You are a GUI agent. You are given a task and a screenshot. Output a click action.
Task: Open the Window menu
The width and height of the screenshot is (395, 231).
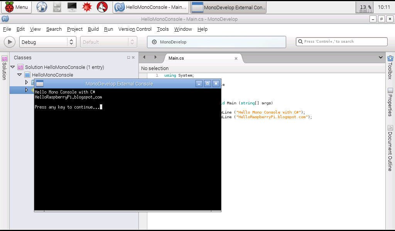tap(183, 29)
